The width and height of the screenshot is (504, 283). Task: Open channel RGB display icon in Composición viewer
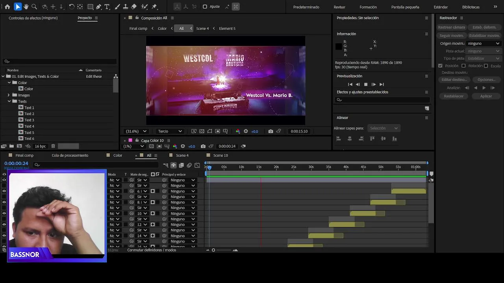coord(238,131)
